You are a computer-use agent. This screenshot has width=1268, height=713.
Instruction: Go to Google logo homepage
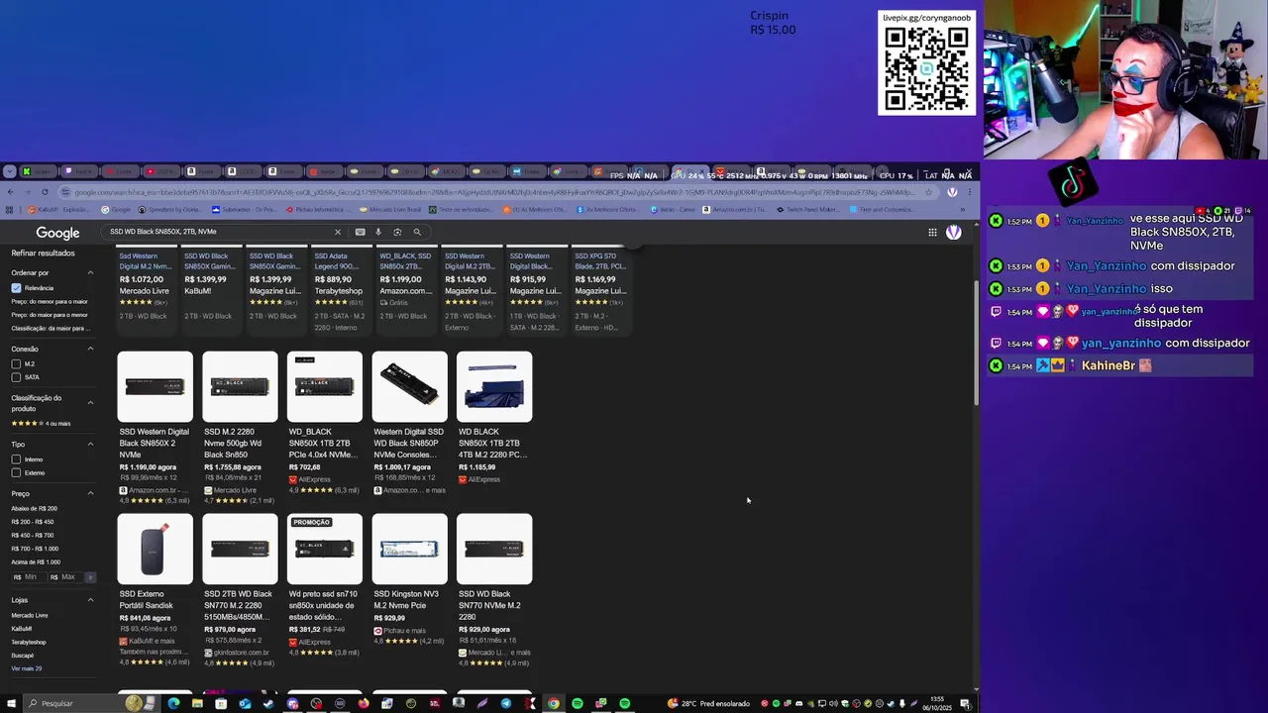pyautogui.click(x=57, y=233)
